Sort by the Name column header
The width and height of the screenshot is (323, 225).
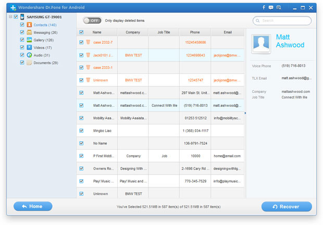tap(97, 32)
